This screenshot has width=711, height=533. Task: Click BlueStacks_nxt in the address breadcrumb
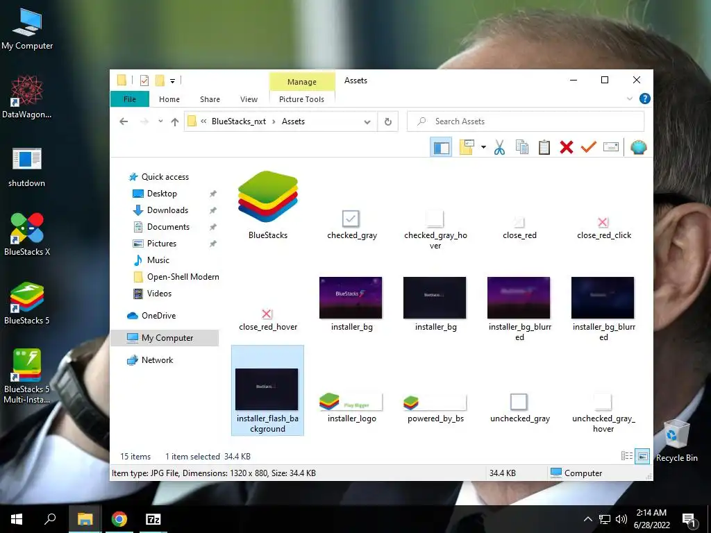tap(239, 121)
